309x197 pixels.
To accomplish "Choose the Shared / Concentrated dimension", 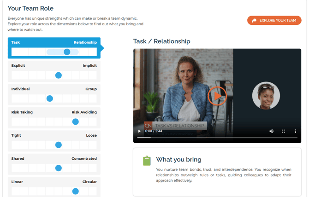I will [x=54, y=164].
